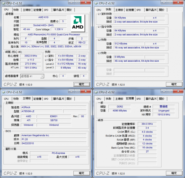
Task: Click the DDR2 memory type field
Action: click(120, 107)
